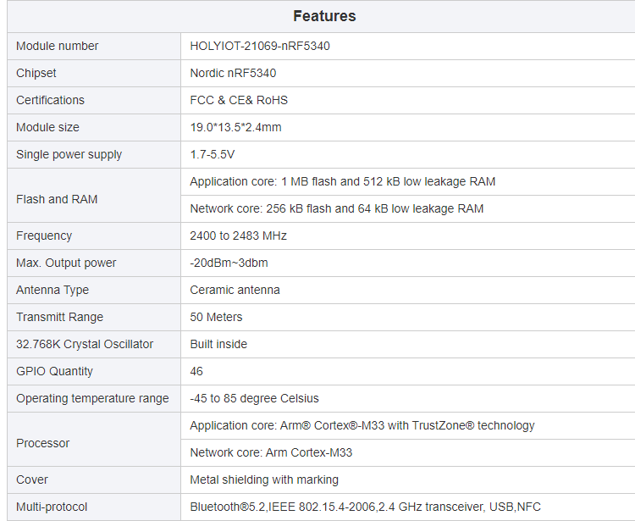Screen dimensions: 635x521
Task: Click the Application core 1 MB flash row
Action: [342, 181]
